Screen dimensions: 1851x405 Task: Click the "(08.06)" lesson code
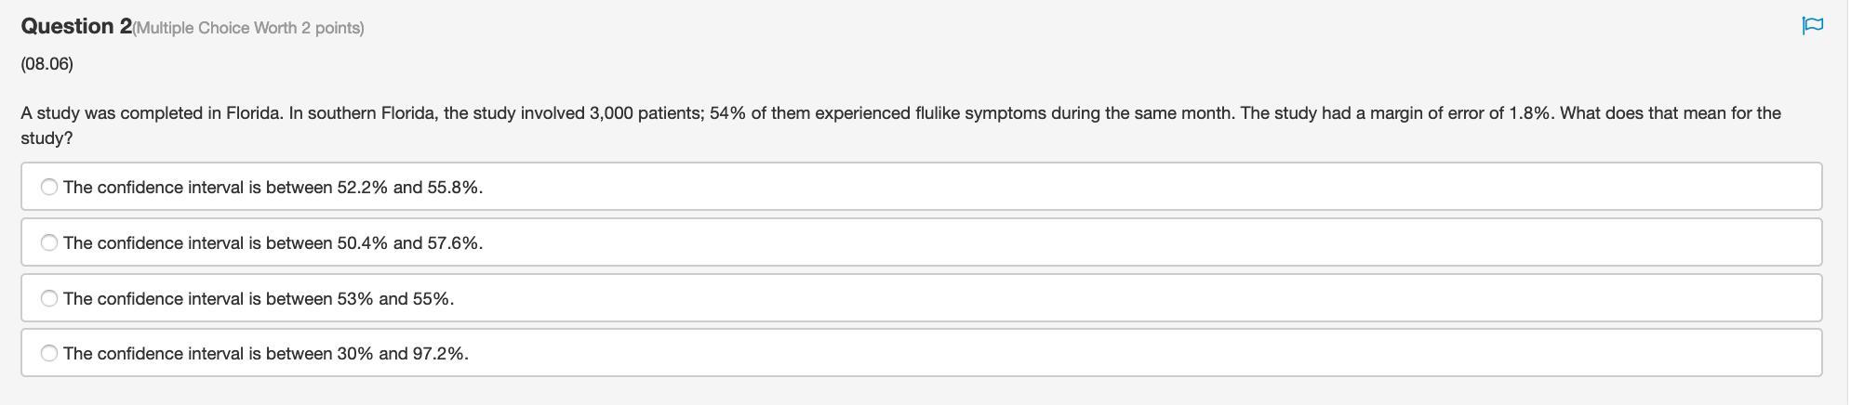pos(47,64)
